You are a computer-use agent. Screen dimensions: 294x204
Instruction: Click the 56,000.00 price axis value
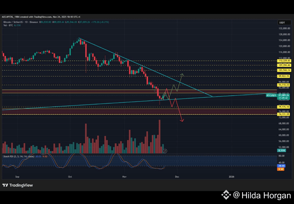coord(284,141)
